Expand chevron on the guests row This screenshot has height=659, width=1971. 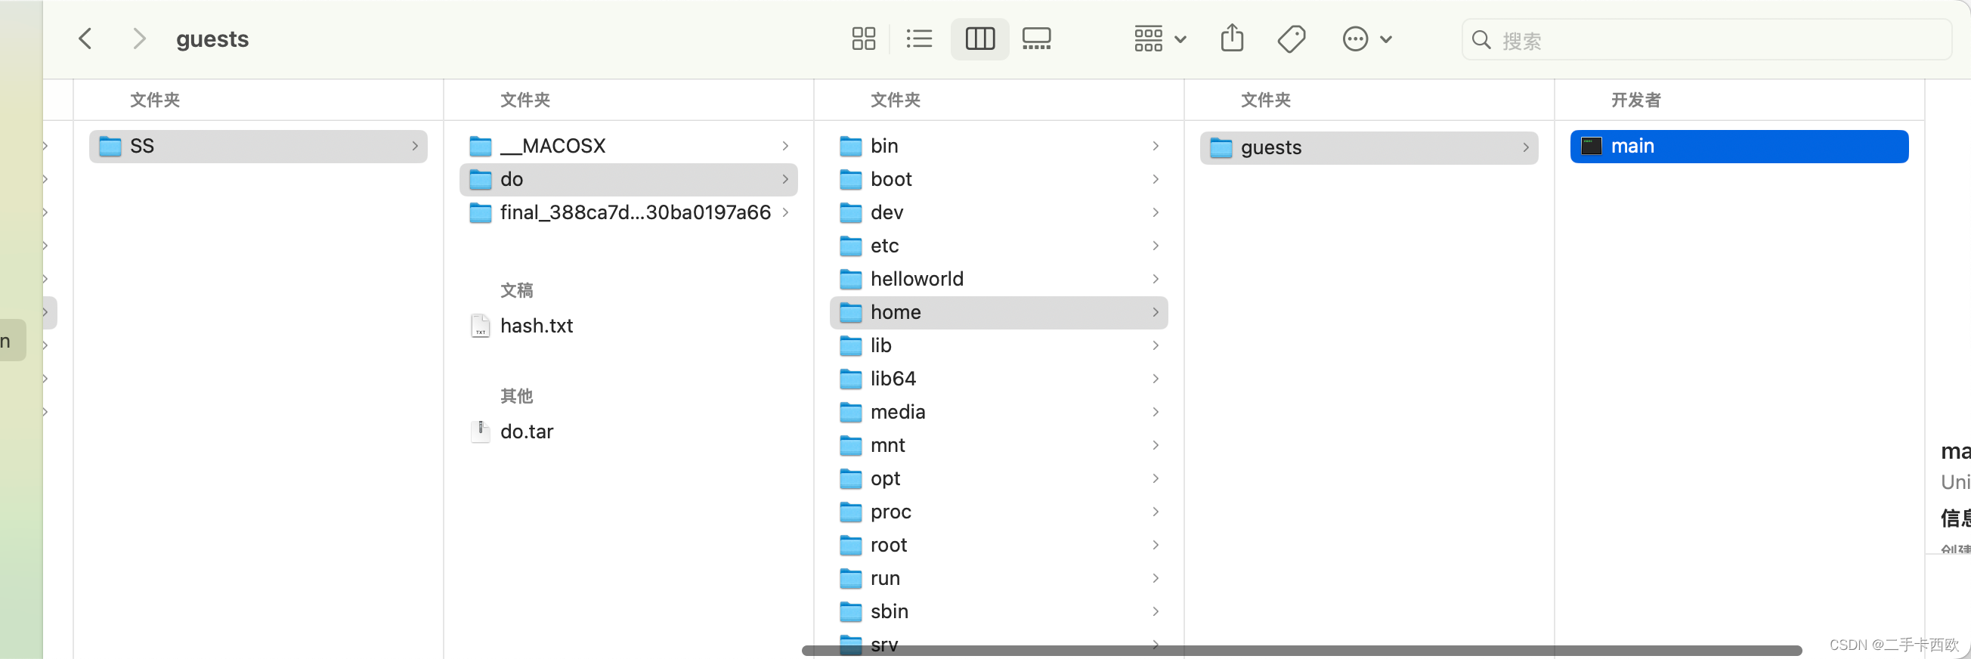coord(1526,147)
